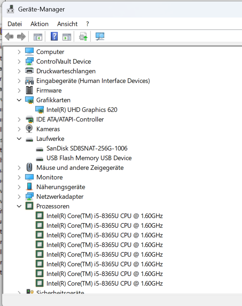Select Intel(R) UHD Graphics 620
The image size is (242, 306).
click(x=82, y=110)
